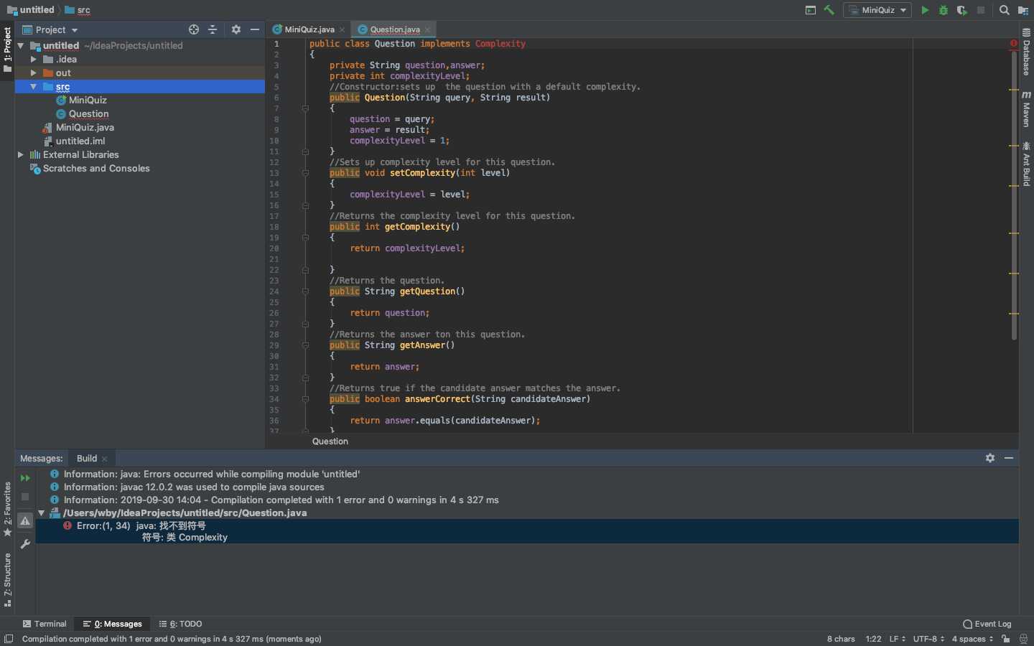Image resolution: width=1034 pixels, height=646 pixels.
Task: Open Search Everywhere magnifier icon
Action: [x=1005, y=10]
